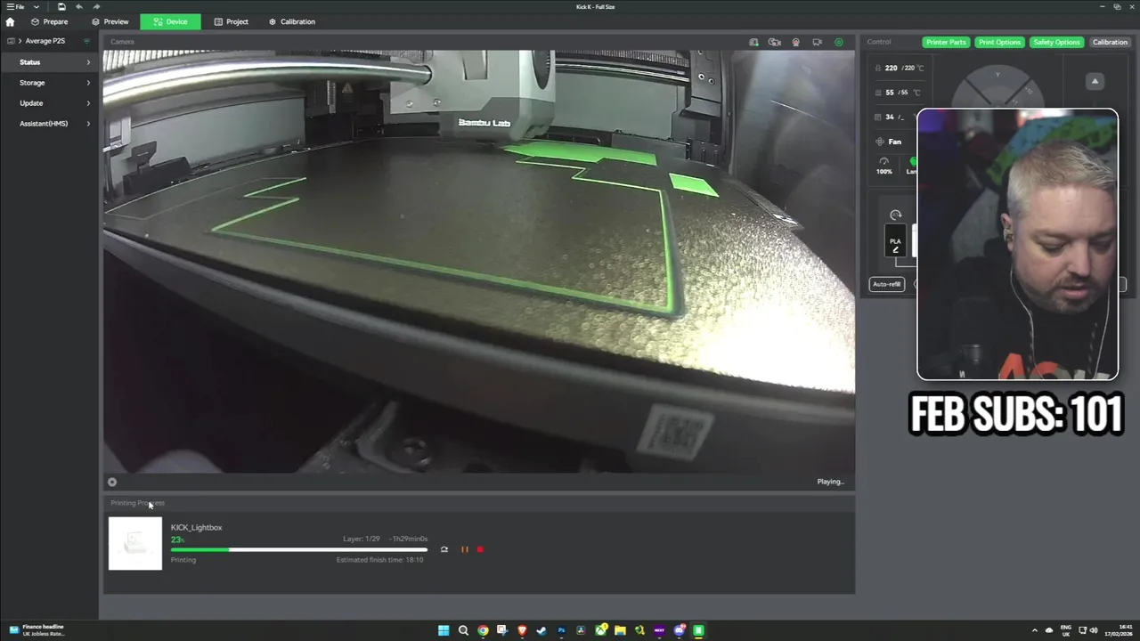Open the top Calibration tab
Screen dimensions: 1140x641
click(x=292, y=21)
